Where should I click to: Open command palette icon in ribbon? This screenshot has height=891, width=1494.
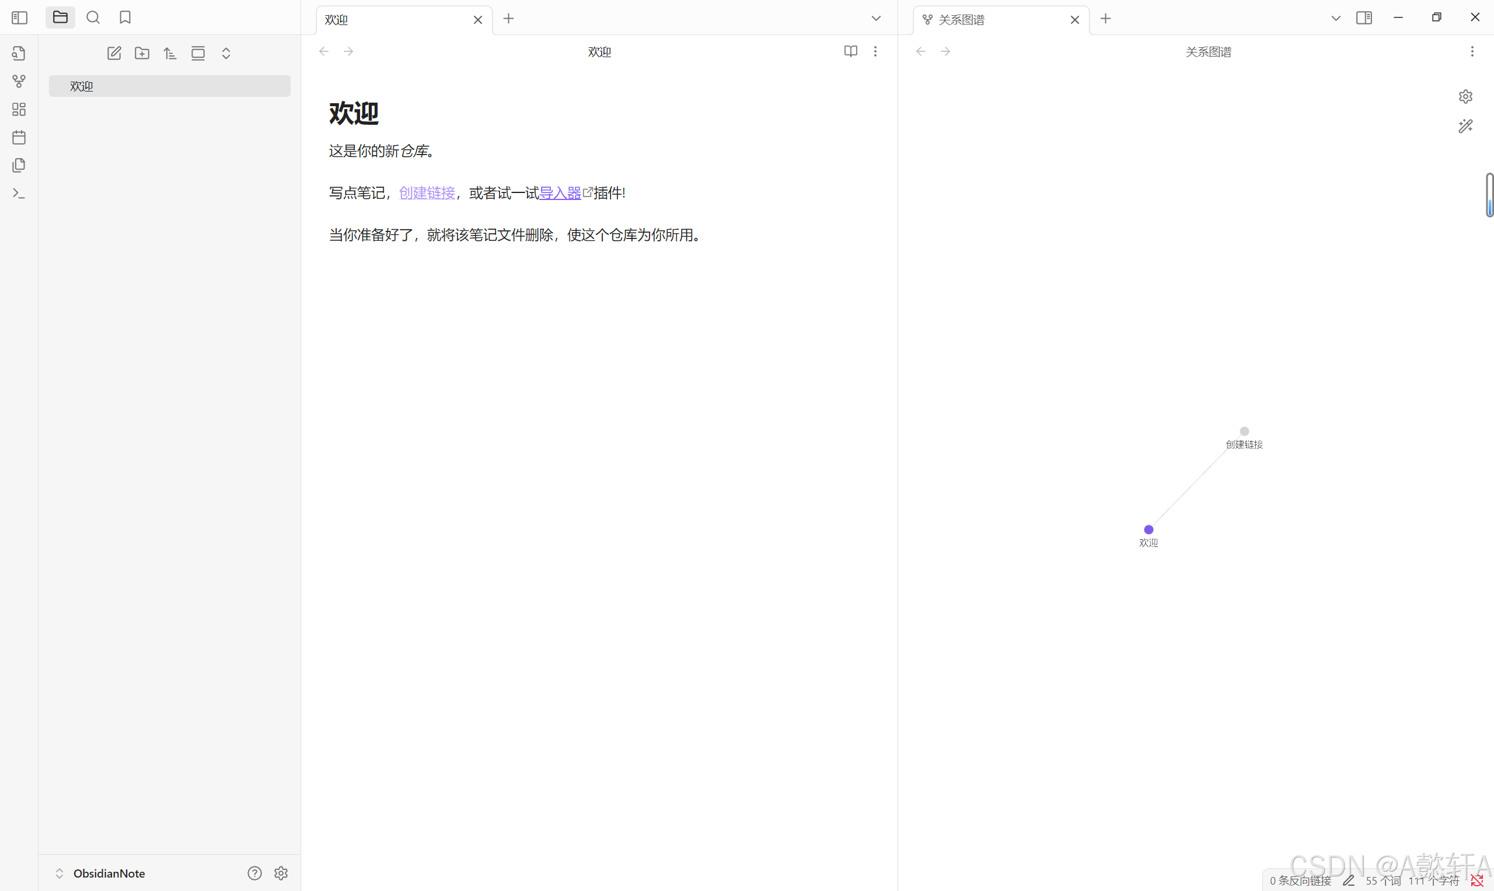click(19, 194)
